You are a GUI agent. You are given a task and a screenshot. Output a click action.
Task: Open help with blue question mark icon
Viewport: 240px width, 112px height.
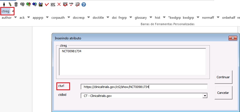point(84,4)
